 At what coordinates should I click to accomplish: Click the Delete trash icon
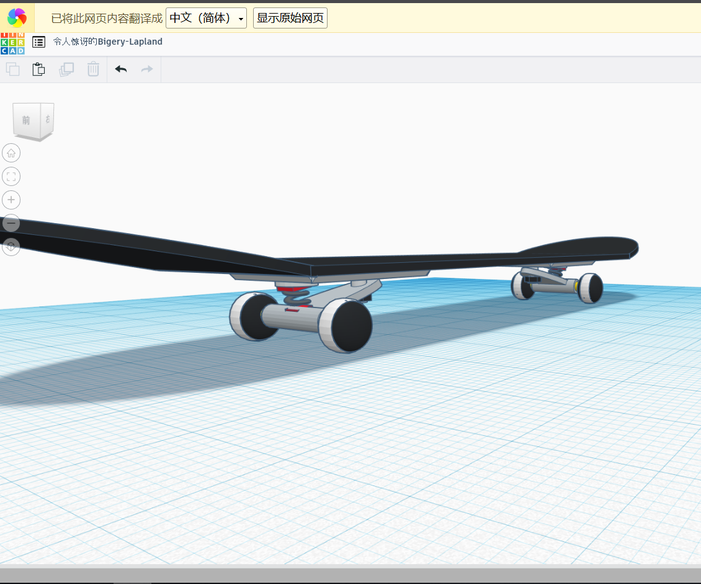pos(93,69)
